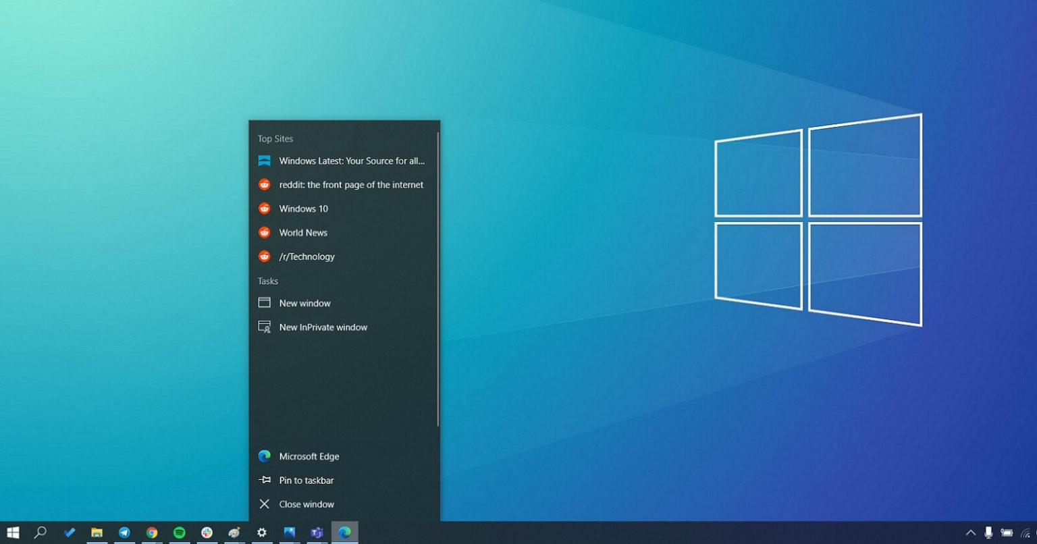Check battery status in the system tray
1037x544 pixels.
[1007, 533]
